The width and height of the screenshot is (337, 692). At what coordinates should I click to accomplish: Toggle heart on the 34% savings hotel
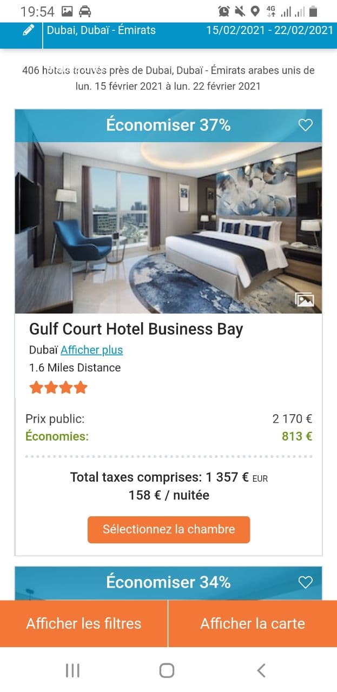pyautogui.click(x=306, y=582)
